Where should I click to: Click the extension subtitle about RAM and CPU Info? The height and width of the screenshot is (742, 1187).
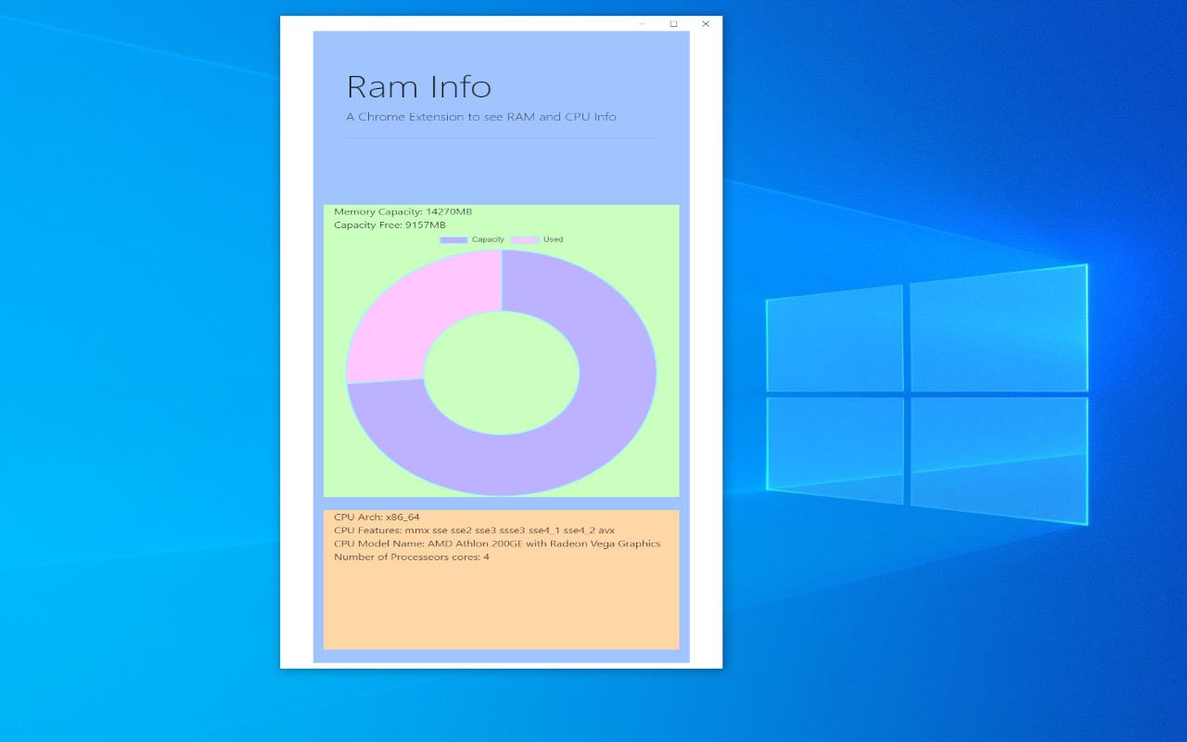(x=480, y=117)
